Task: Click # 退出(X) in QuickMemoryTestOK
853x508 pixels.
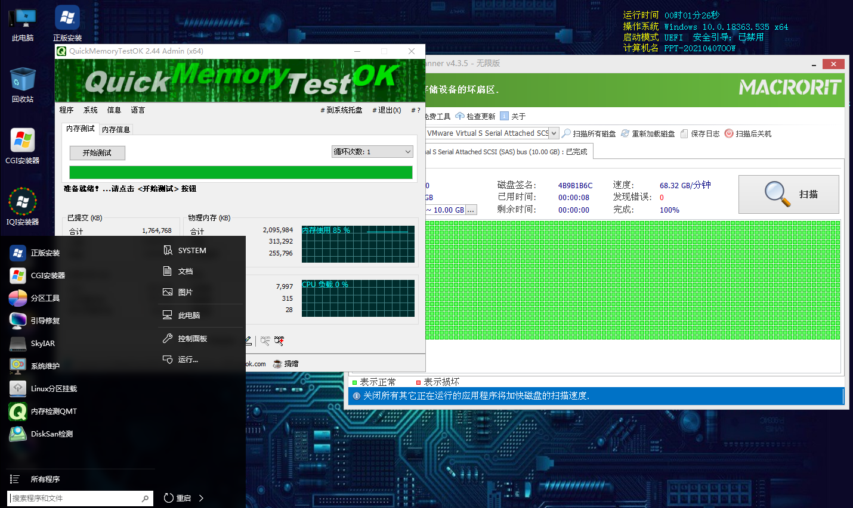Action: click(x=387, y=110)
